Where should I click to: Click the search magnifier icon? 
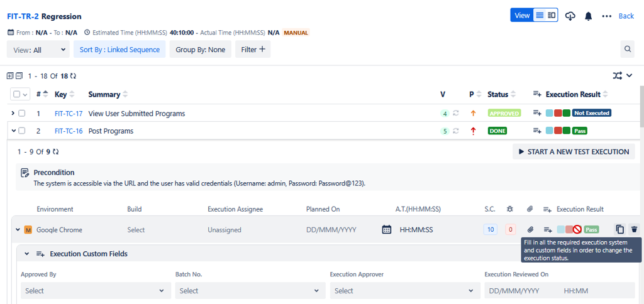[627, 49]
